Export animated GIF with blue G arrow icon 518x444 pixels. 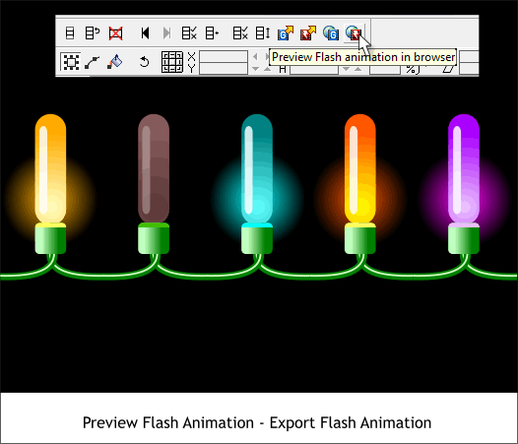click(286, 33)
